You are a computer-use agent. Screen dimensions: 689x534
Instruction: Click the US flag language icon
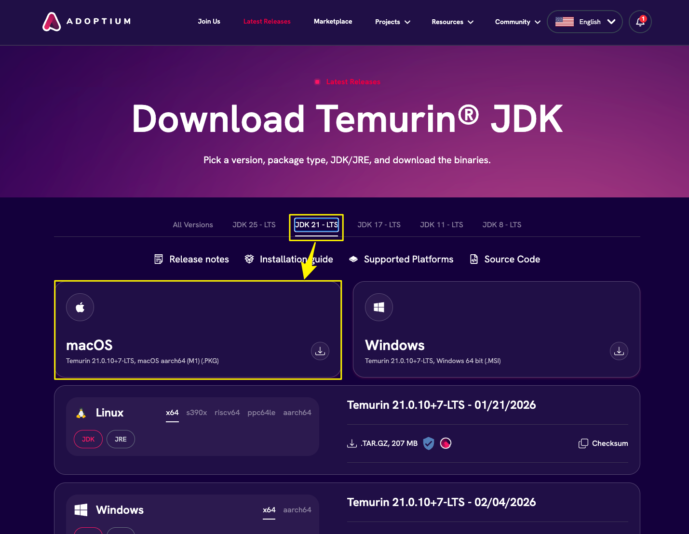tap(565, 22)
